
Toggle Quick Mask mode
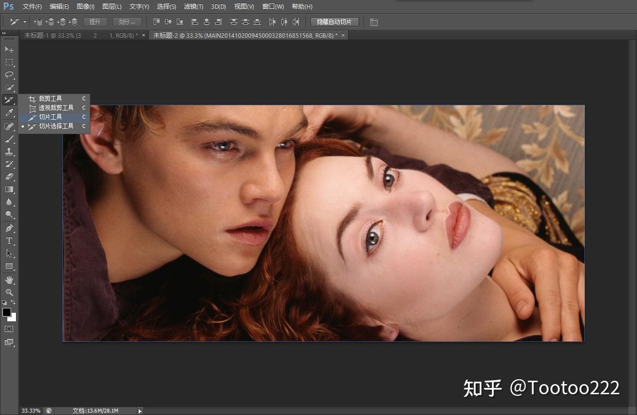pos(9,329)
